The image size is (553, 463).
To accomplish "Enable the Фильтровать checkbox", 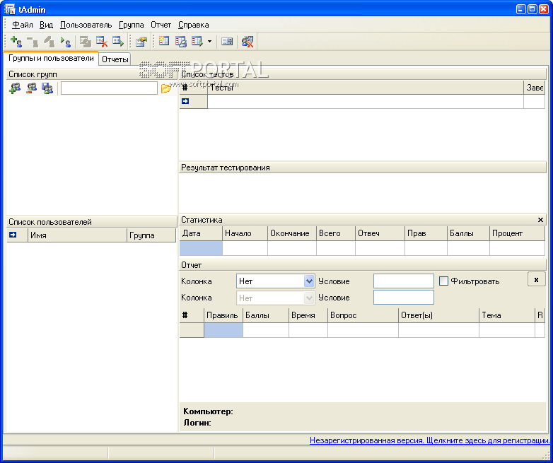I will [444, 281].
